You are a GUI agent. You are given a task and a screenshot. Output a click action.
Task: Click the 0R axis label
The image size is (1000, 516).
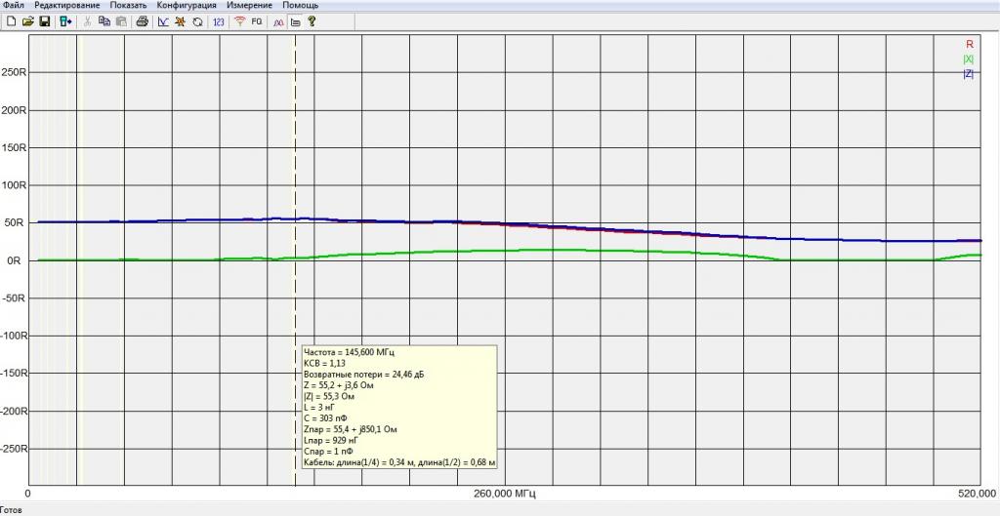pos(18,260)
